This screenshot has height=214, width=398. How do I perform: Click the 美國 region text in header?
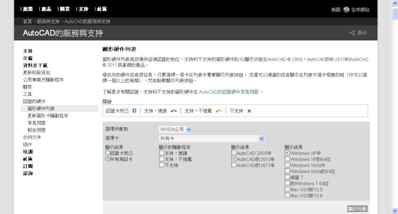[335, 10]
